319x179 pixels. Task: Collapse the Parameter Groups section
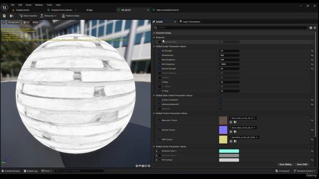(x=154, y=33)
